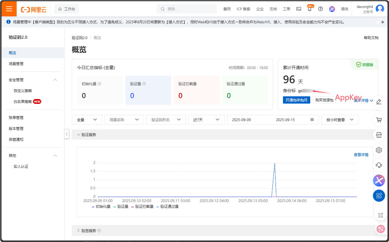389x242 pixels.
Task: Click the search input field in the top bar
Action: pyautogui.click(x=187, y=9)
